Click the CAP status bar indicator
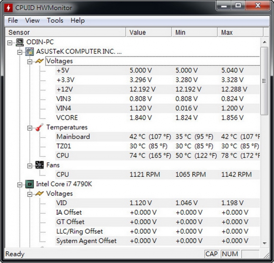The image size is (274, 263). tap(212, 254)
